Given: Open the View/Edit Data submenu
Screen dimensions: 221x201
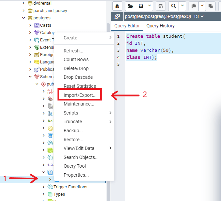Looking at the screenshot, I should [84, 148].
